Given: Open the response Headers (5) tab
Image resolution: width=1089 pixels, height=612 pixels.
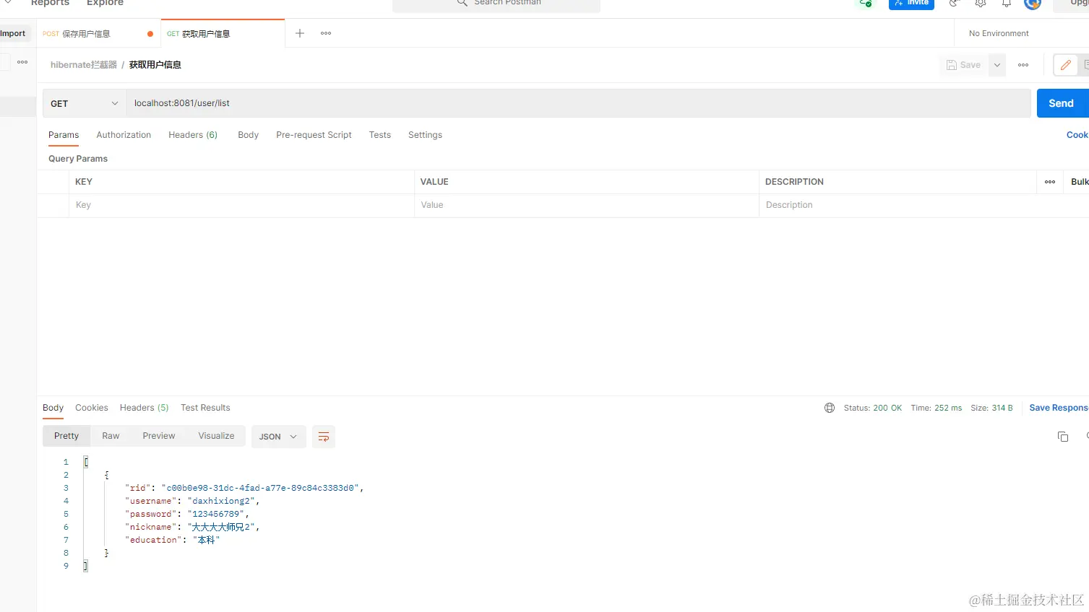Looking at the screenshot, I should click(x=144, y=408).
